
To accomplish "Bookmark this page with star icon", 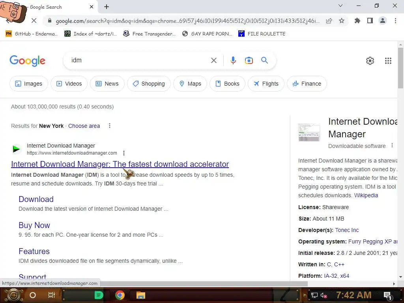I will pos(342,21).
